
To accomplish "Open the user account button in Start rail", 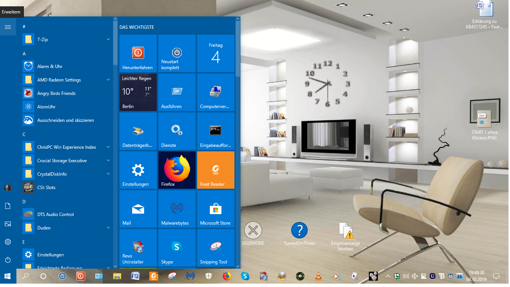I will coord(8,188).
